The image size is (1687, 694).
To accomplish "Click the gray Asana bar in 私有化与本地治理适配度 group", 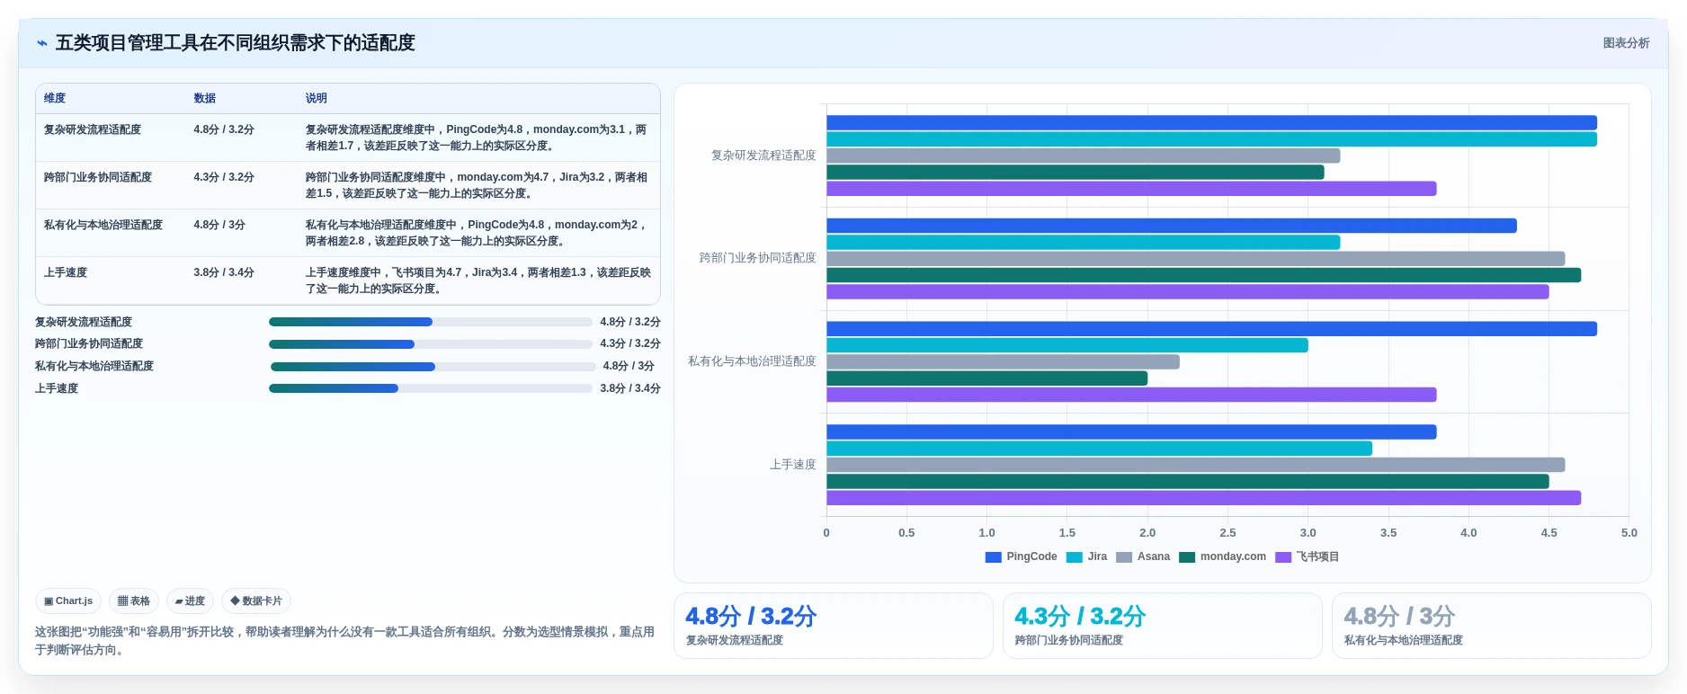I will click(1003, 361).
